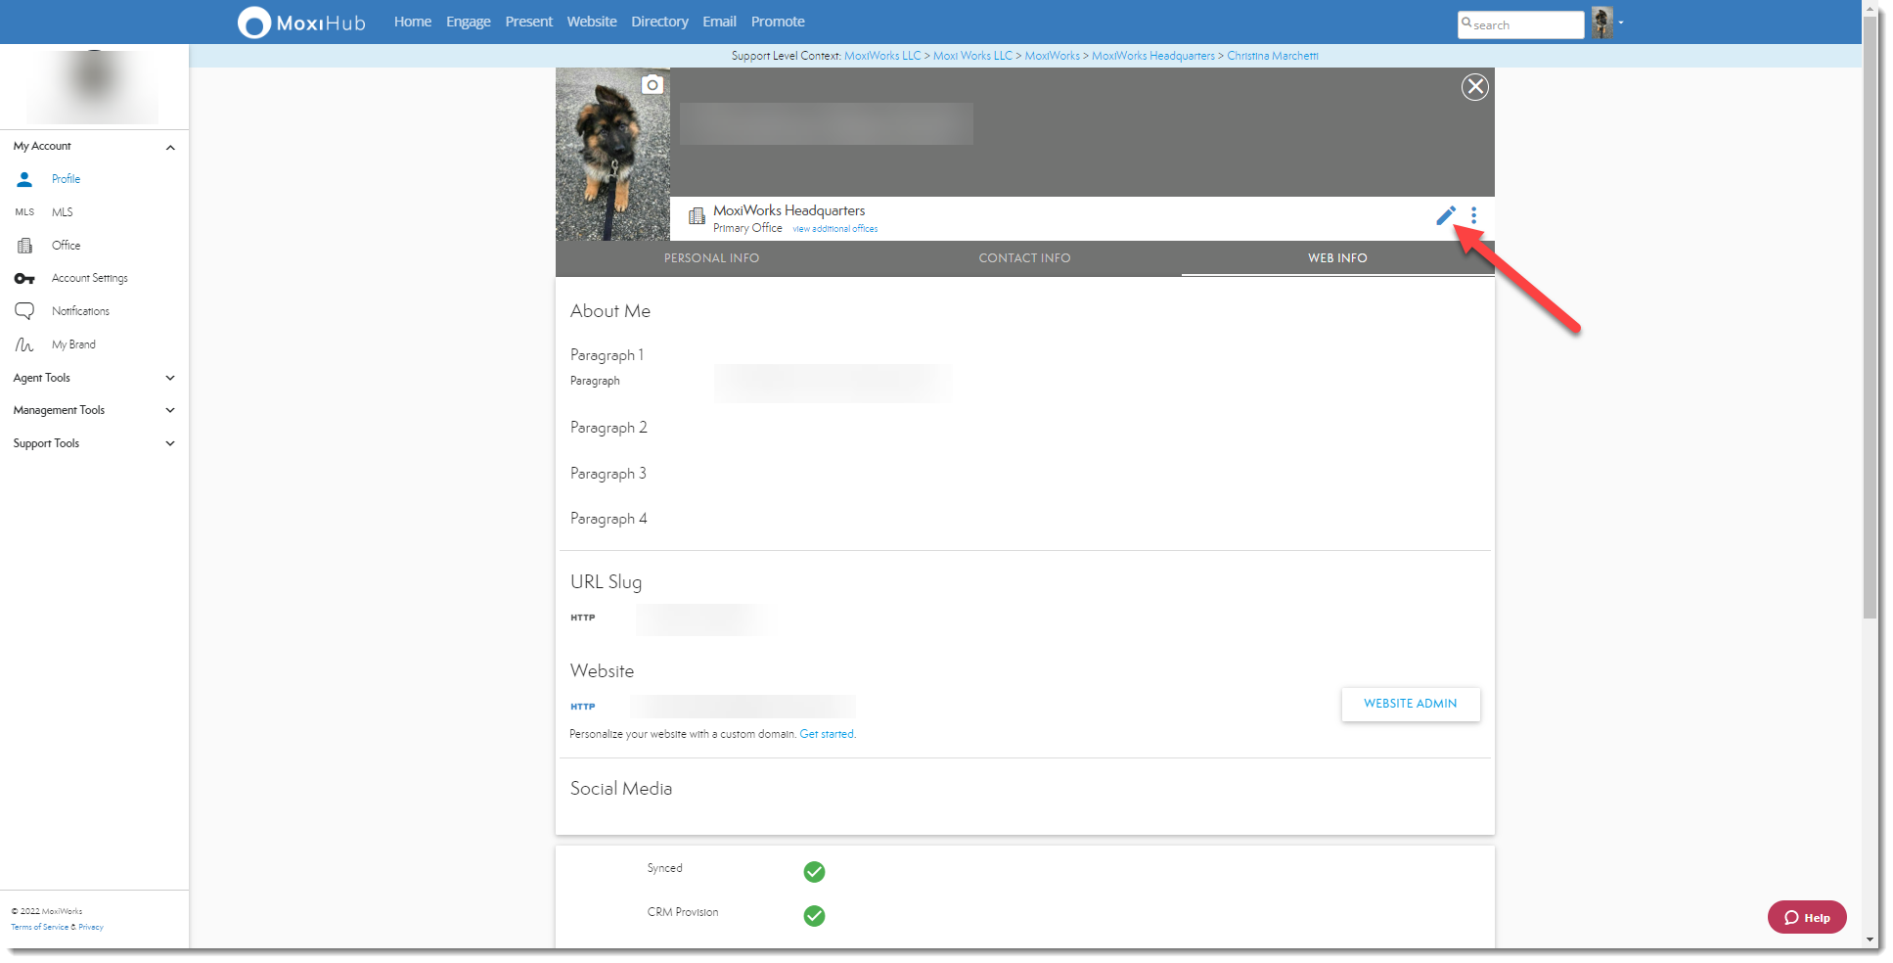
Task: Open the three-dot more options menu
Action: 1473,216
